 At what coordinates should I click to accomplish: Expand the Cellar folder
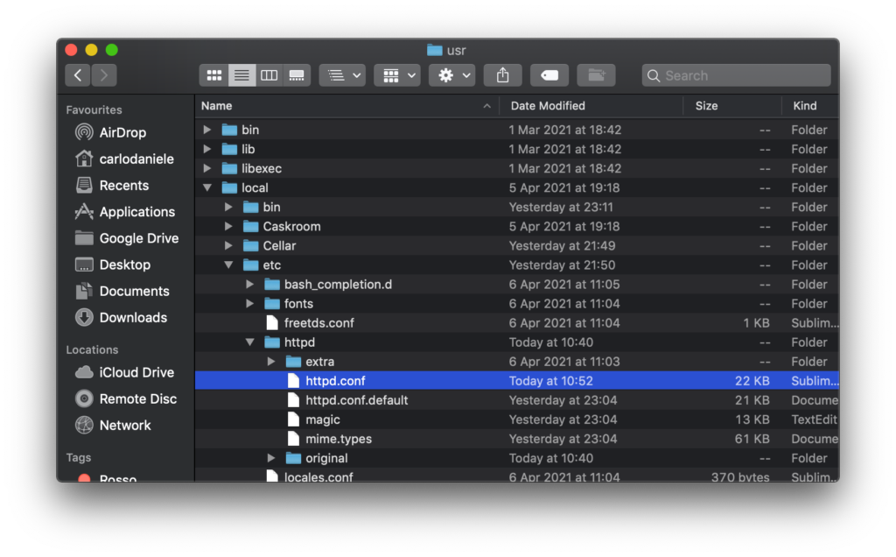click(x=228, y=246)
